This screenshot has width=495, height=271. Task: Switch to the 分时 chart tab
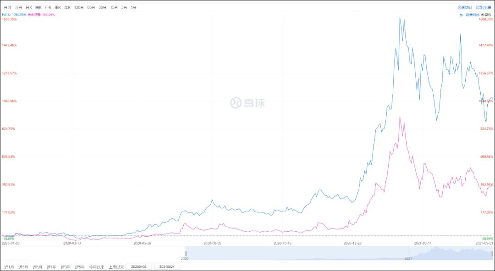point(7,8)
